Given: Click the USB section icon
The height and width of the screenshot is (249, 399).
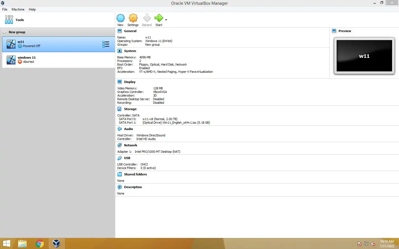Looking at the screenshot, I should pos(120,158).
